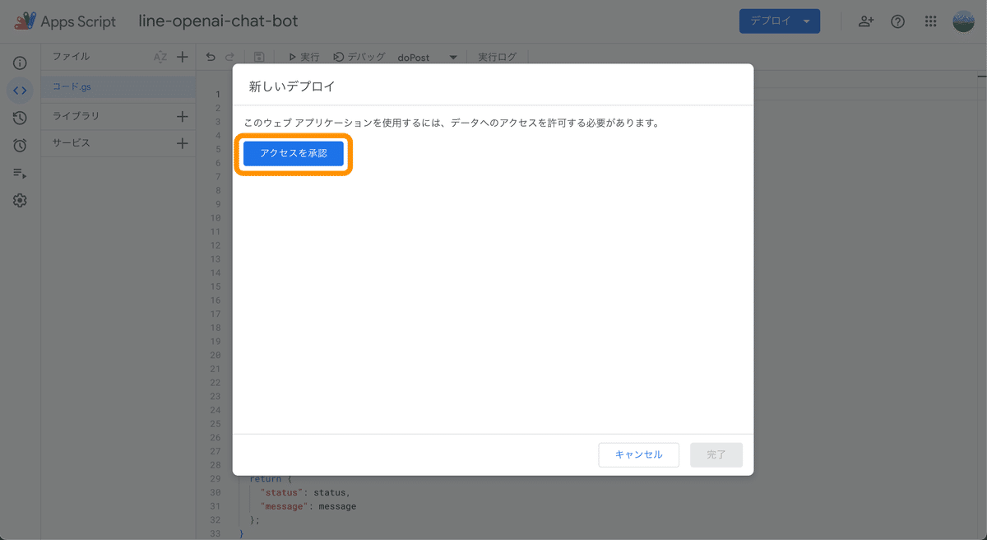Open the help question mark icon
The width and height of the screenshot is (987, 540).
(898, 21)
